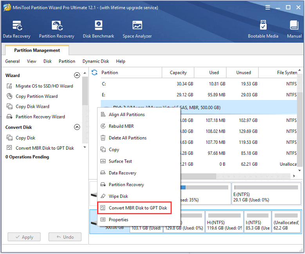Click the MiniTool app logo icon
Image resolution: width=305 pixels, height=254 pixels.
tap(7, 7)
